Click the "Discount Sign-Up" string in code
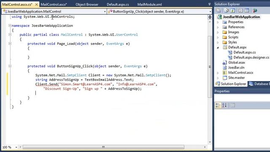The width and height of the screenshot is (270, 152). pos(61,89)
